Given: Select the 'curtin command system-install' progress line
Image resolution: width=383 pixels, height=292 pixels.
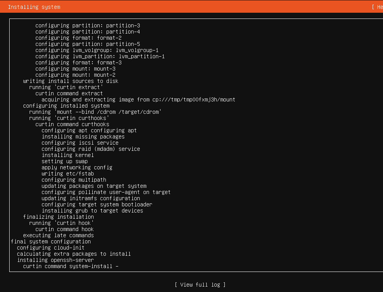Looking at the screenshot, I should pyautogui.click(x=70, y=266).
